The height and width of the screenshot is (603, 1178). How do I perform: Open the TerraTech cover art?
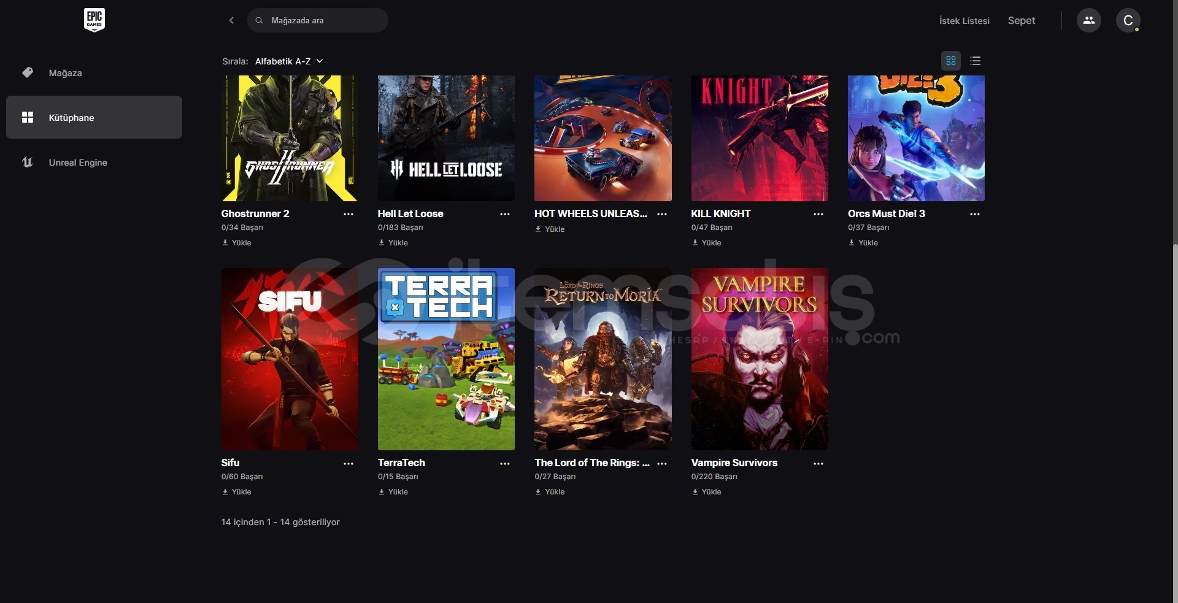[446, 359]
